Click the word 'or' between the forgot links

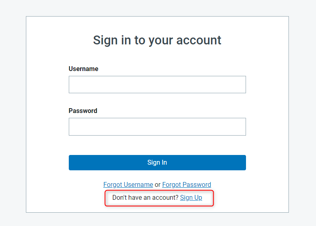[x=158, y=185]
